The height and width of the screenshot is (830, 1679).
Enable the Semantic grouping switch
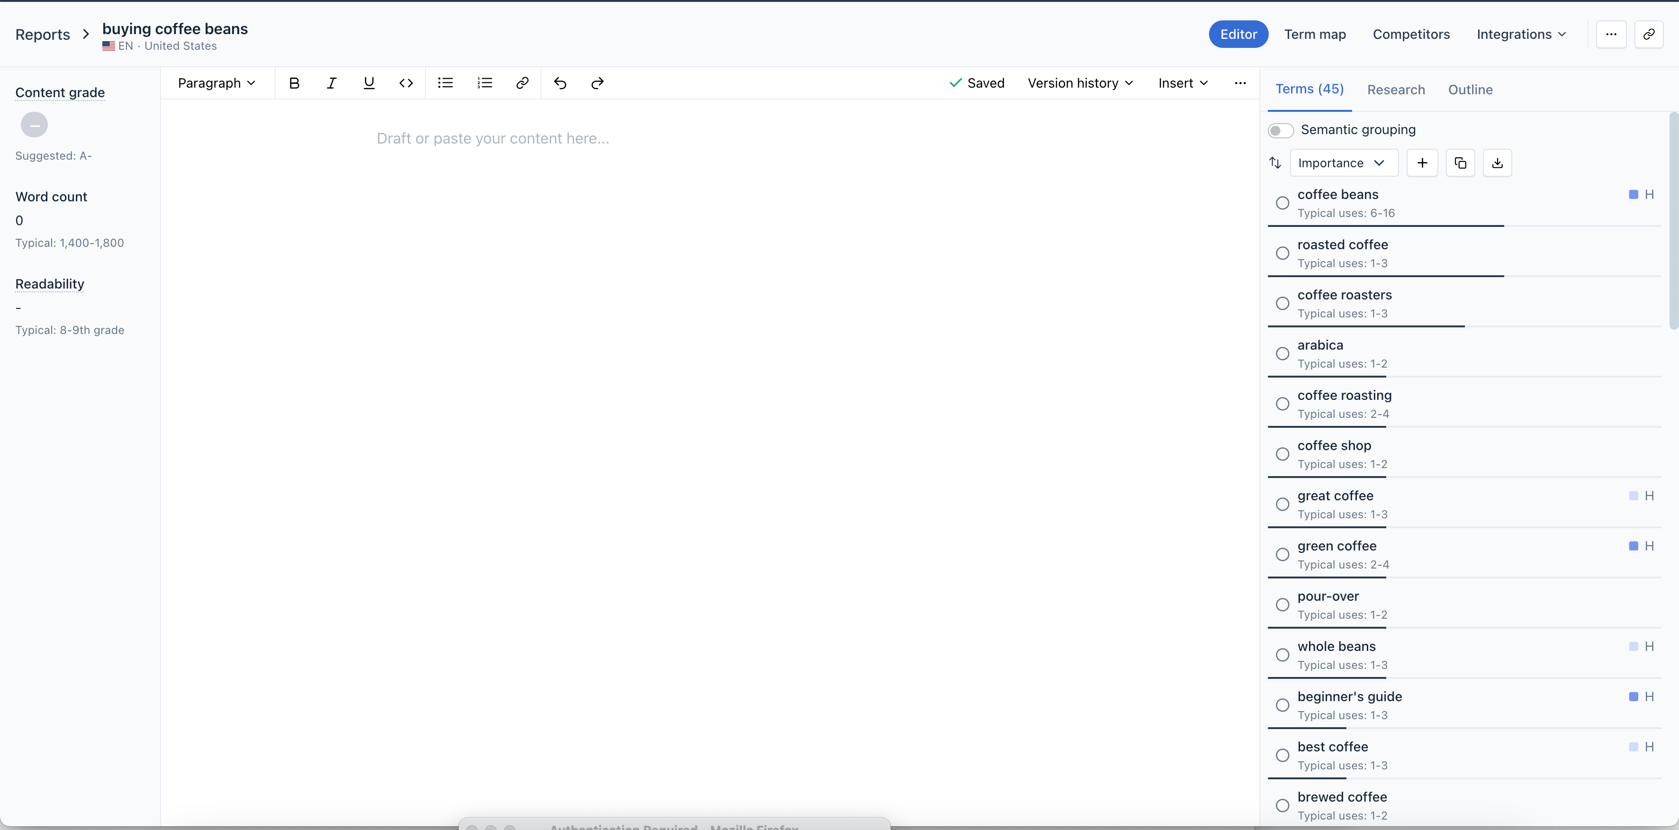(1280, 130)
